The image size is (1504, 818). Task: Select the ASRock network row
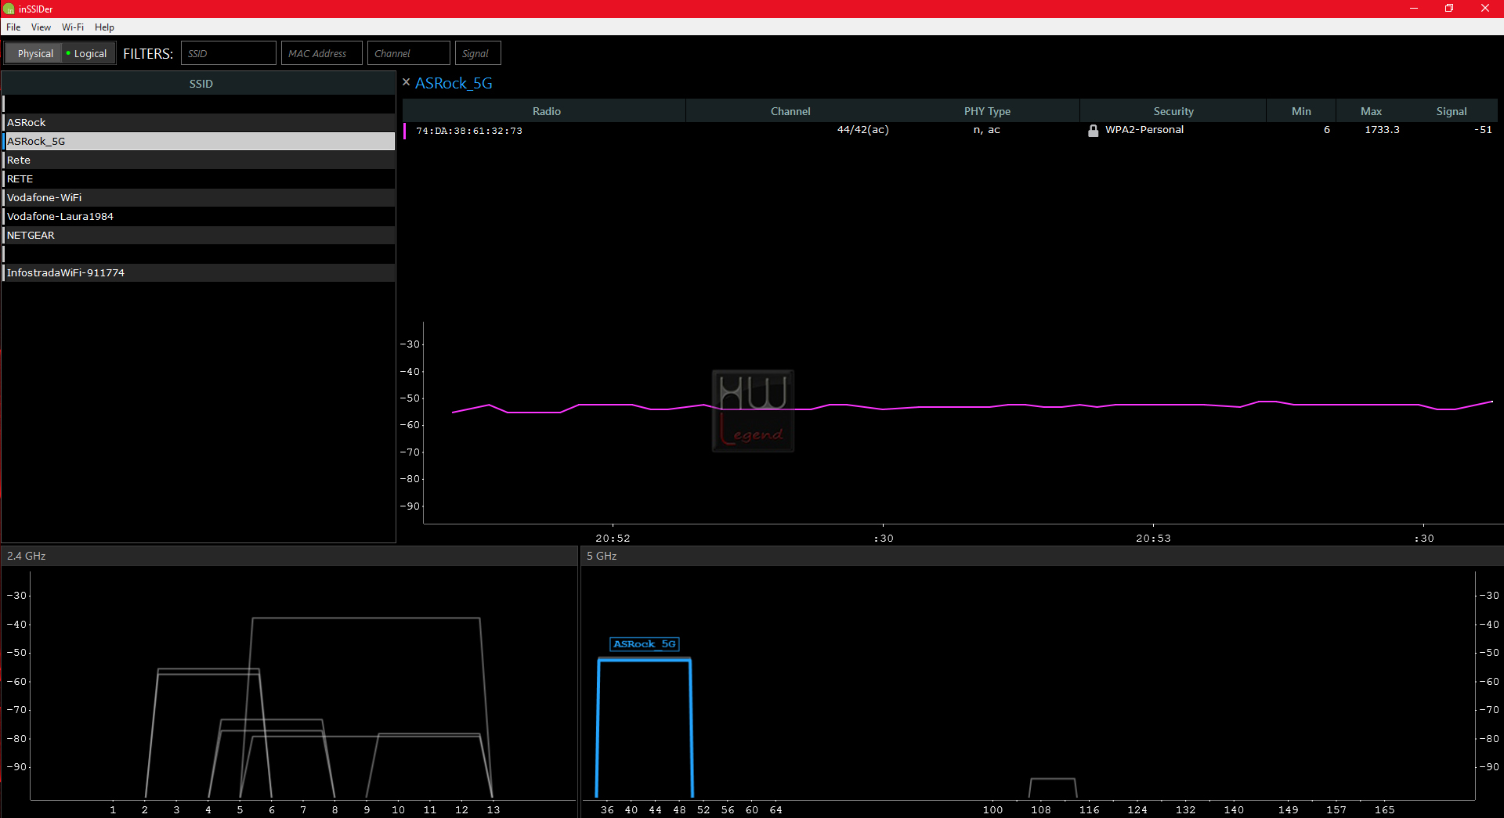(x=199, y=122)
